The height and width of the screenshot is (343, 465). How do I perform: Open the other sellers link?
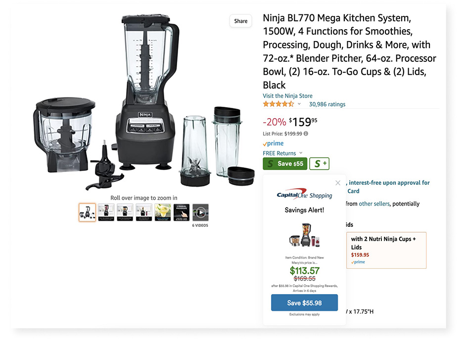[374, 204]
